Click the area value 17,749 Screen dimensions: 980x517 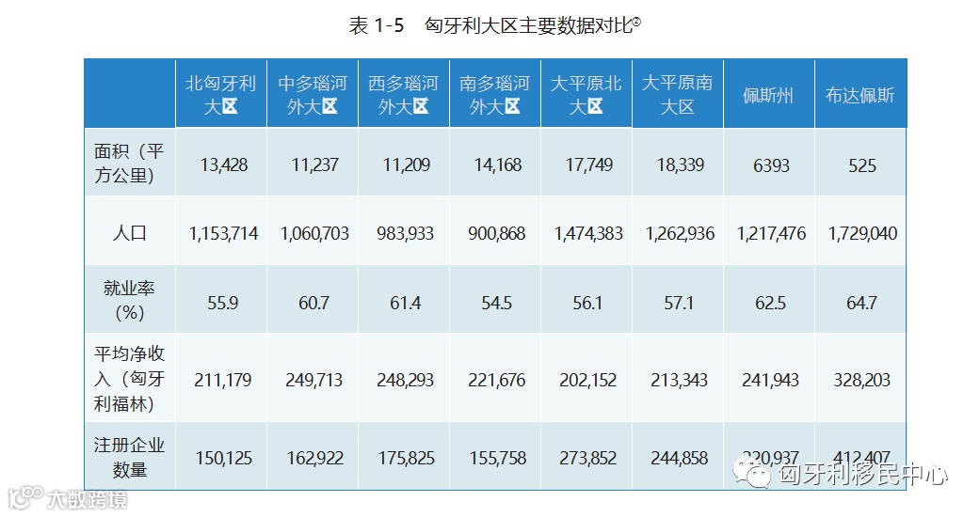588,164
